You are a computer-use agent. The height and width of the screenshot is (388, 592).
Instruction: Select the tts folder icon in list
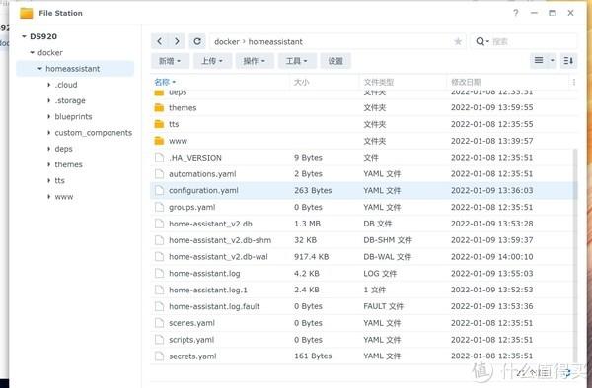point(159,124)
